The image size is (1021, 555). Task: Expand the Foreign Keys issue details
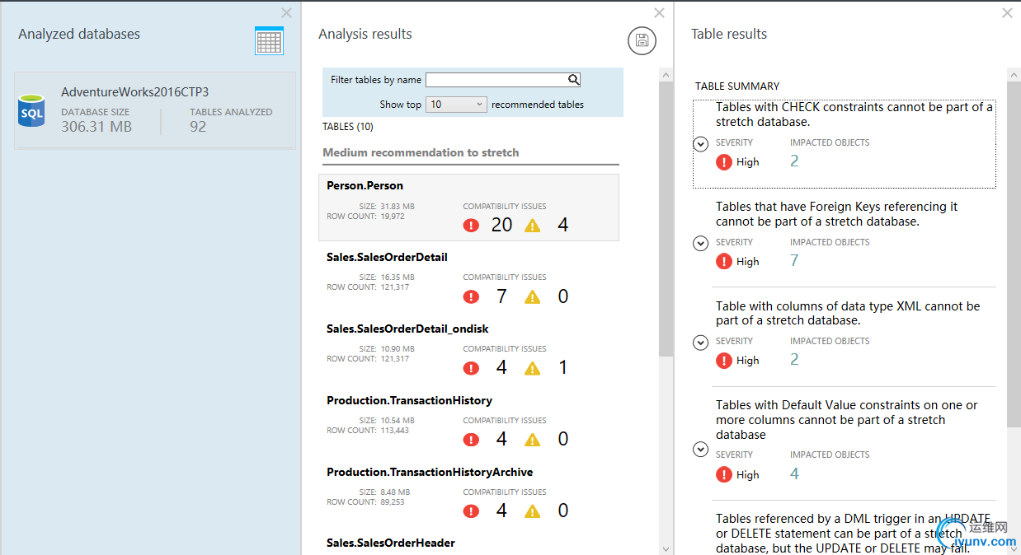701,244
